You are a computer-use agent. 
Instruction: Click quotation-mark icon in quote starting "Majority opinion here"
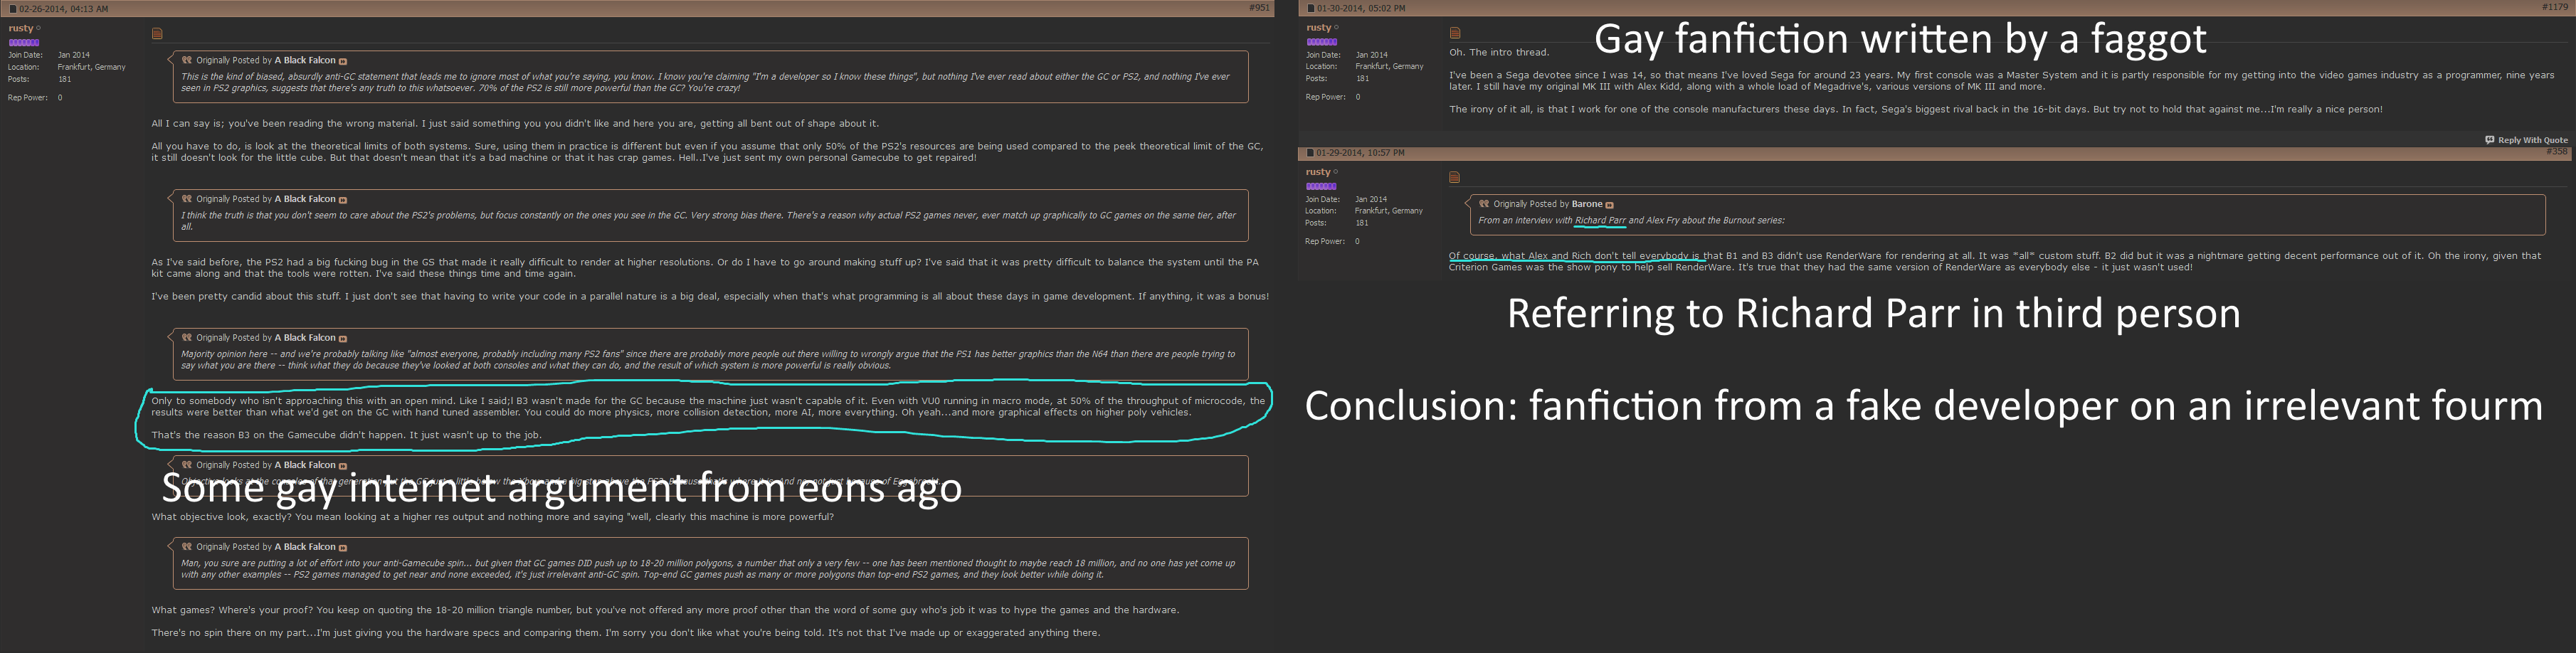coord(186,338)
